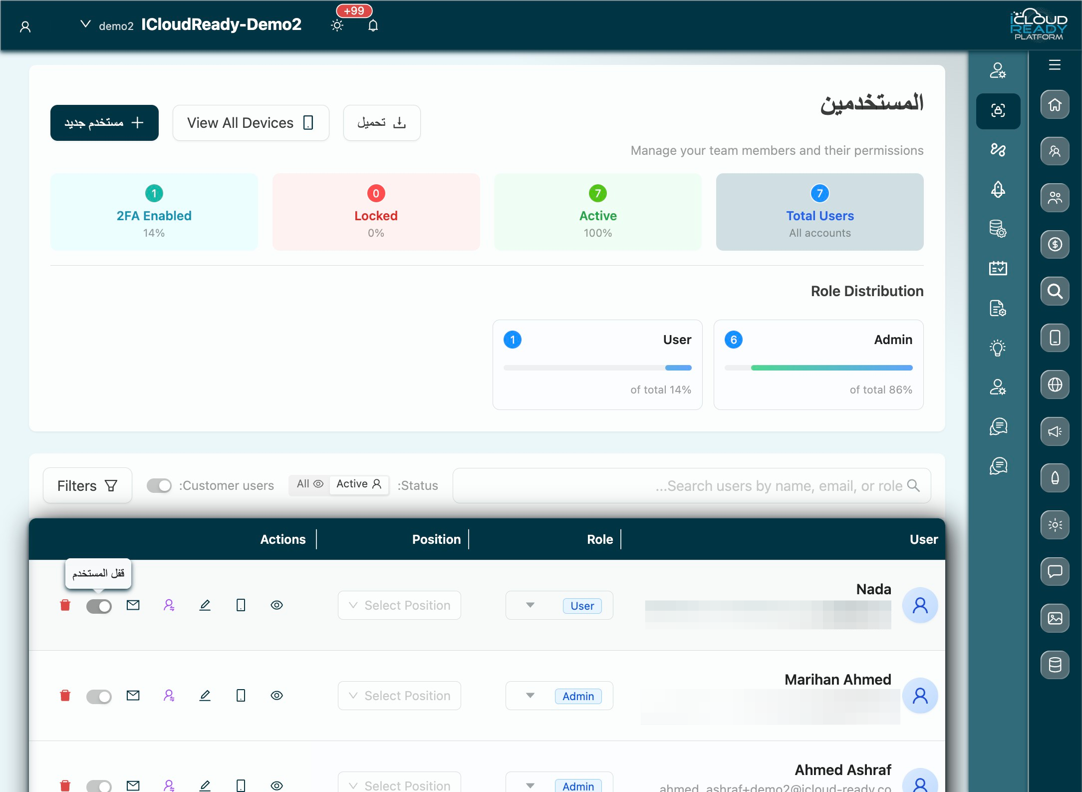Expand the demo2 account chevron

(86, 24)
